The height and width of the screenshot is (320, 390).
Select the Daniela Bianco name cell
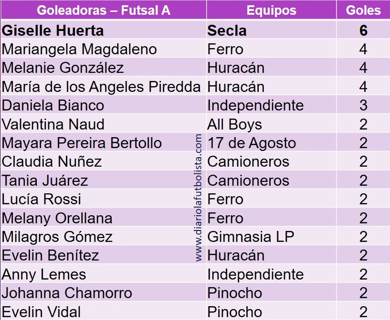pos(53,105)
